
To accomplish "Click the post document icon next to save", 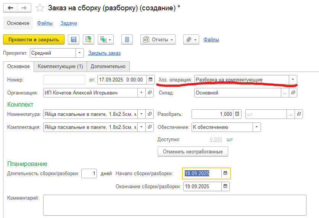I will pos(89,39).
